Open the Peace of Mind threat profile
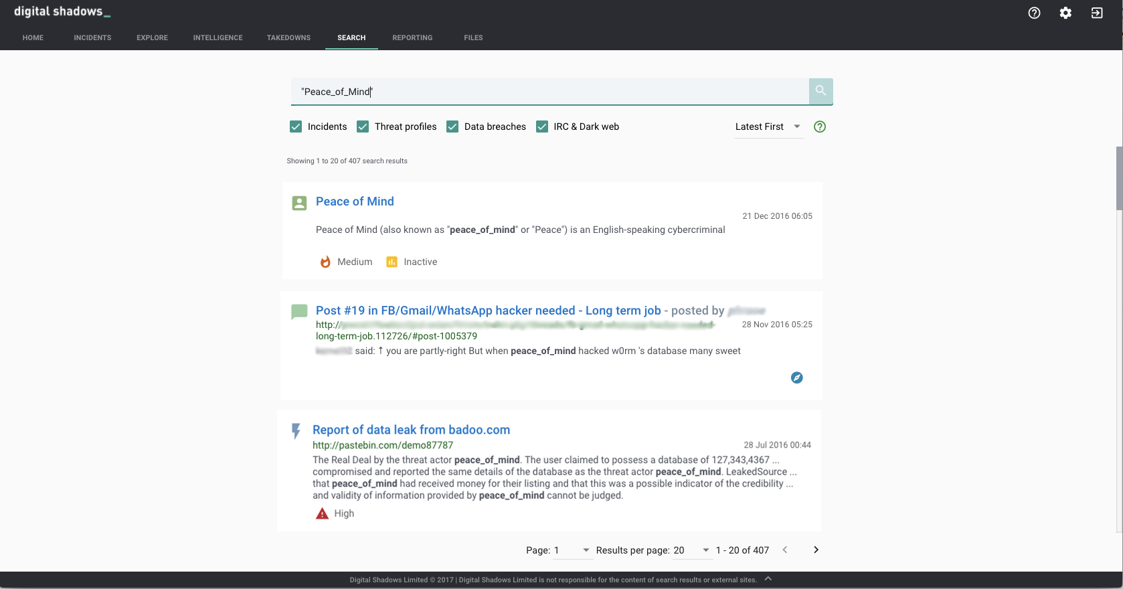This screenshot has height=589, width=1123. 355,201
